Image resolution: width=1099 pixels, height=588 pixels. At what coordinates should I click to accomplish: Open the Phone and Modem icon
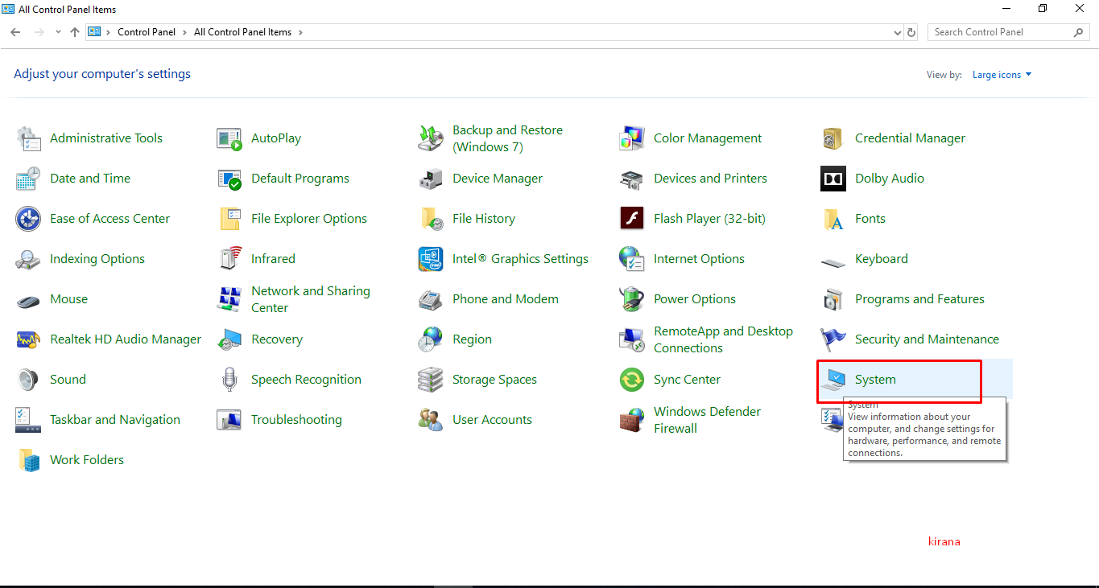[431, 299]
